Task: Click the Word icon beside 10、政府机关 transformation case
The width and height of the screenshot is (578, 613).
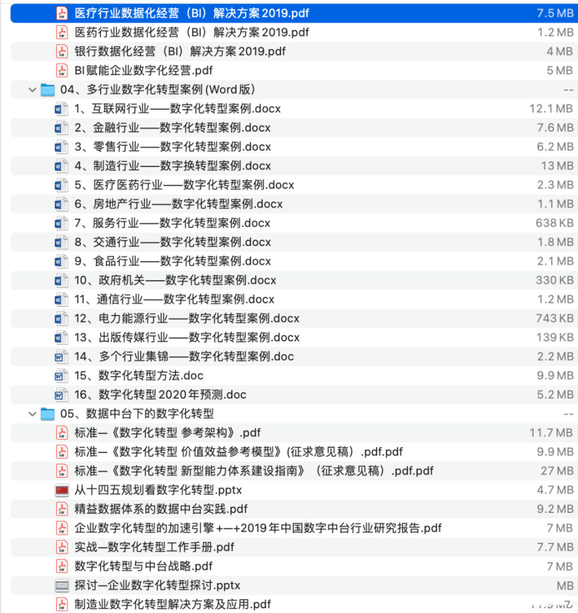Action: [62, 280]
